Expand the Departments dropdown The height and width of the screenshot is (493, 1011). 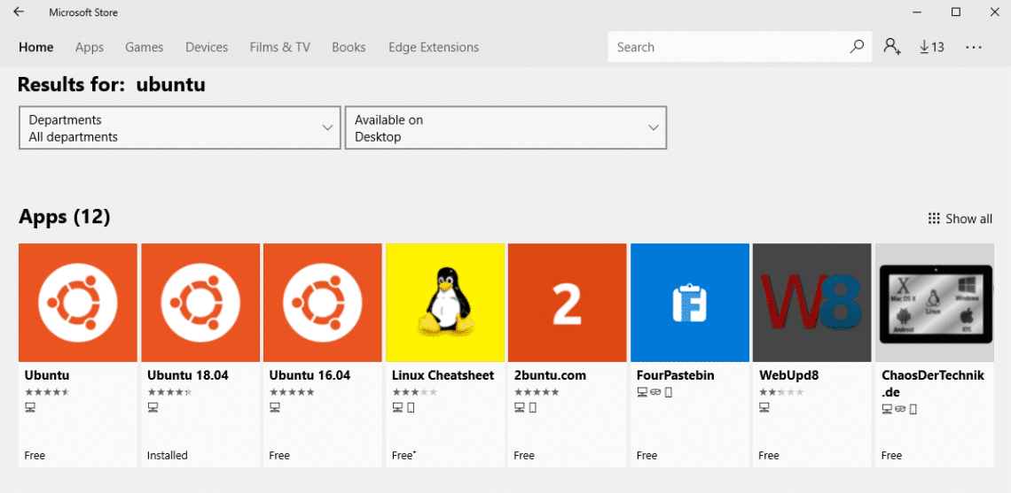click(180, 128)
